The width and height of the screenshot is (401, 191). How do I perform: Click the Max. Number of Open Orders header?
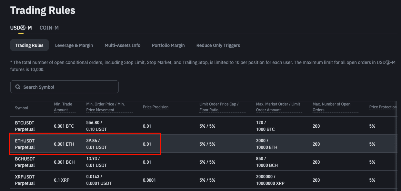[331, 107]
